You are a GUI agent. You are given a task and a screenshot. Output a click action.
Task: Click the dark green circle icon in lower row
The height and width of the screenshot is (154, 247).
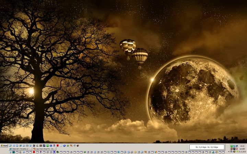point(58,152)
